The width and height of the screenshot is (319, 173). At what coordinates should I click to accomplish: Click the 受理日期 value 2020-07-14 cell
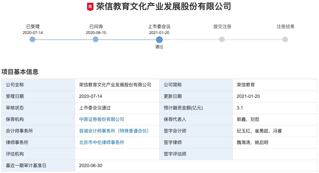(x=117, y=96)
